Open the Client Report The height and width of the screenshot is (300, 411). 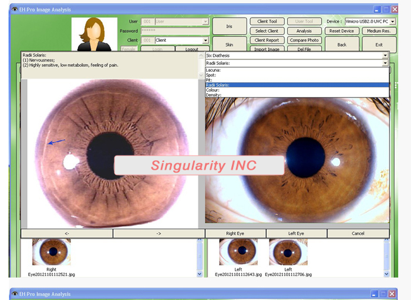point(267,40)
